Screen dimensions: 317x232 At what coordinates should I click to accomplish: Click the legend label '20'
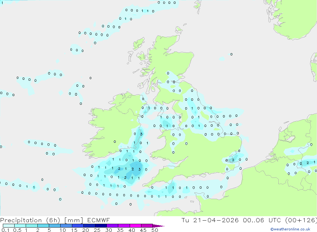tap(86, 230)
